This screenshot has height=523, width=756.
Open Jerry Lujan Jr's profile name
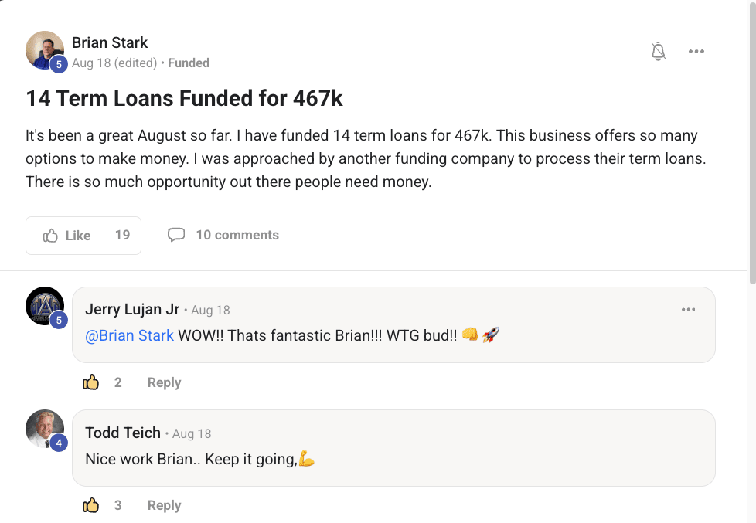click(x=132, y=310)
